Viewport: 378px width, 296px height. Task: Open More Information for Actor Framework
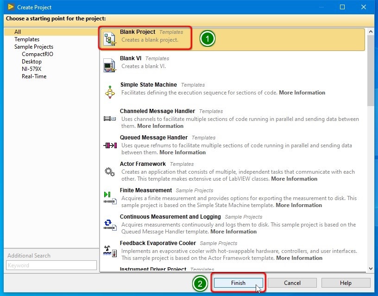(294, 179)
